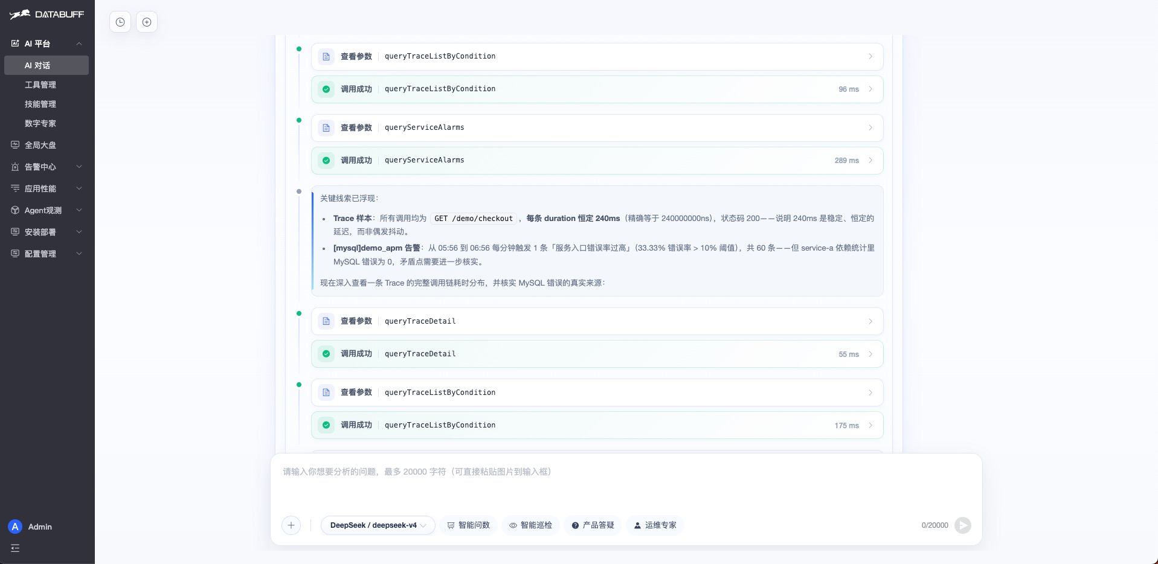
Task: Click the Agent观测 cube icon
Action: 15,210
